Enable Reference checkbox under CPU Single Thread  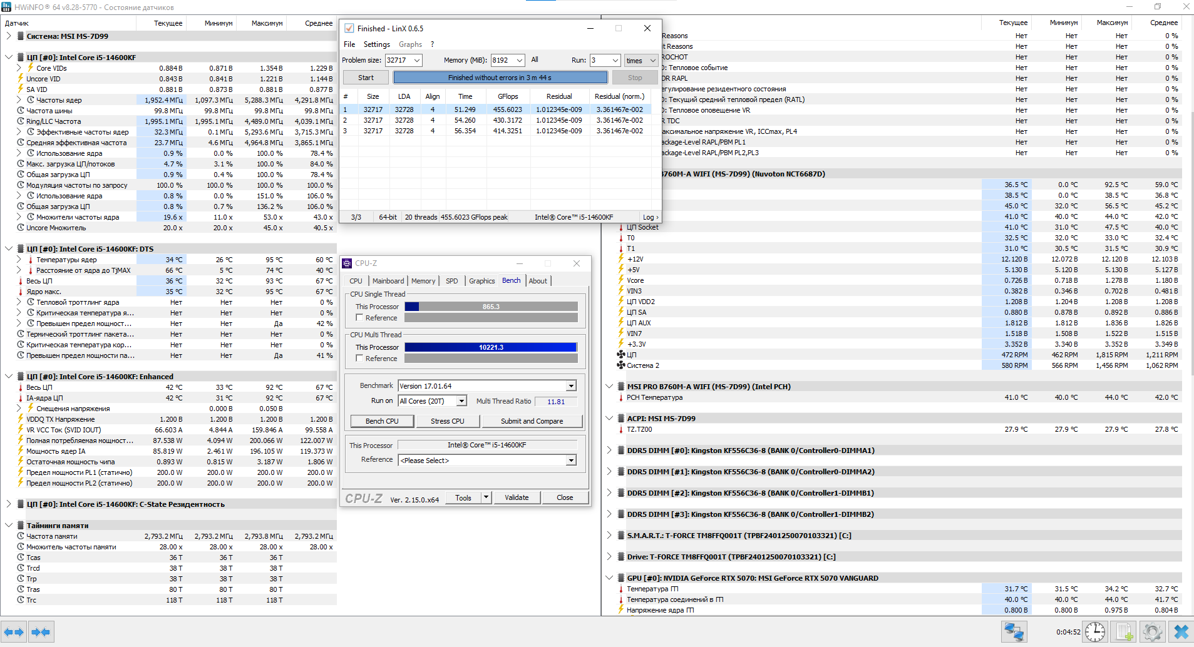pos(359,318)
